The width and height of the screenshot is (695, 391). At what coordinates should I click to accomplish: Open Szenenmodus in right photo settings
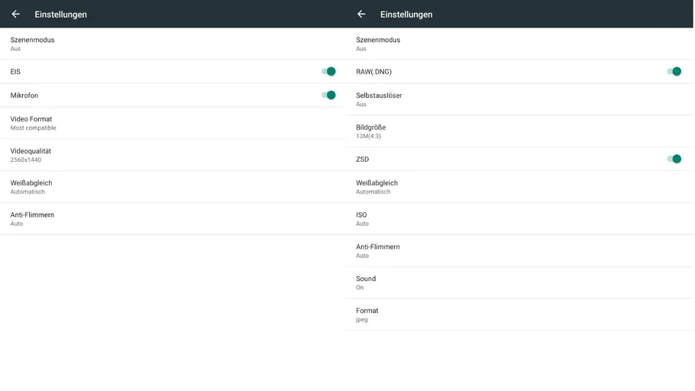tap(519, 44)
